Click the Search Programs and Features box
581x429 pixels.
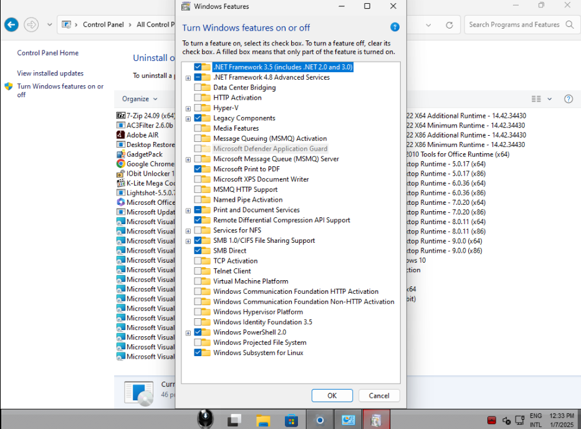(x=514, y=24)
